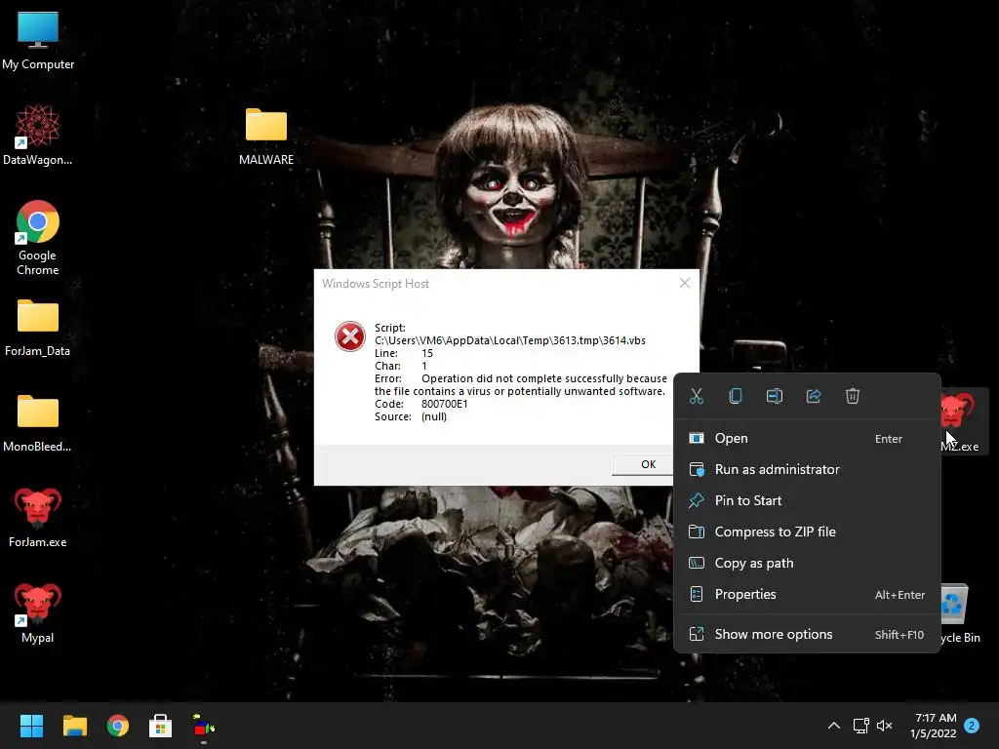The width and height of the screenshot is (999, 749).
Task: Click the network tray icon
Action: (x=860, y=726)
